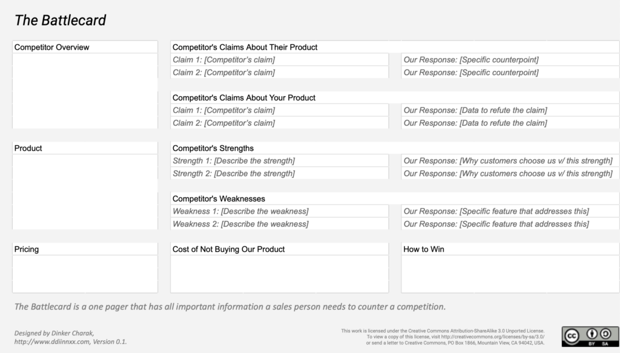The image size is (620, 353).
Task: Open the www.ddiinnxx.com designer link
Action: [53, 341]
